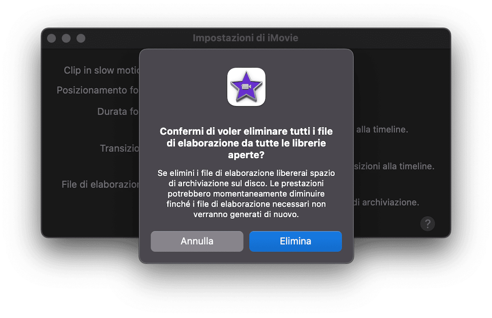Click the bold 'Confermi di voler eliminare' heading
This screenshot has width=492, height=318.
pos(246,143)
